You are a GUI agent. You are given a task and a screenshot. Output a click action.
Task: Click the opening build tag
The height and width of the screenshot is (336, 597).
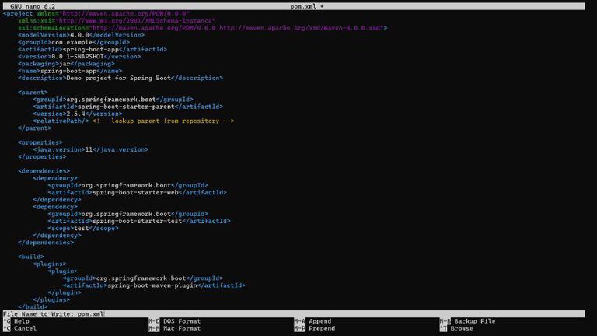[x=31, y=257]
